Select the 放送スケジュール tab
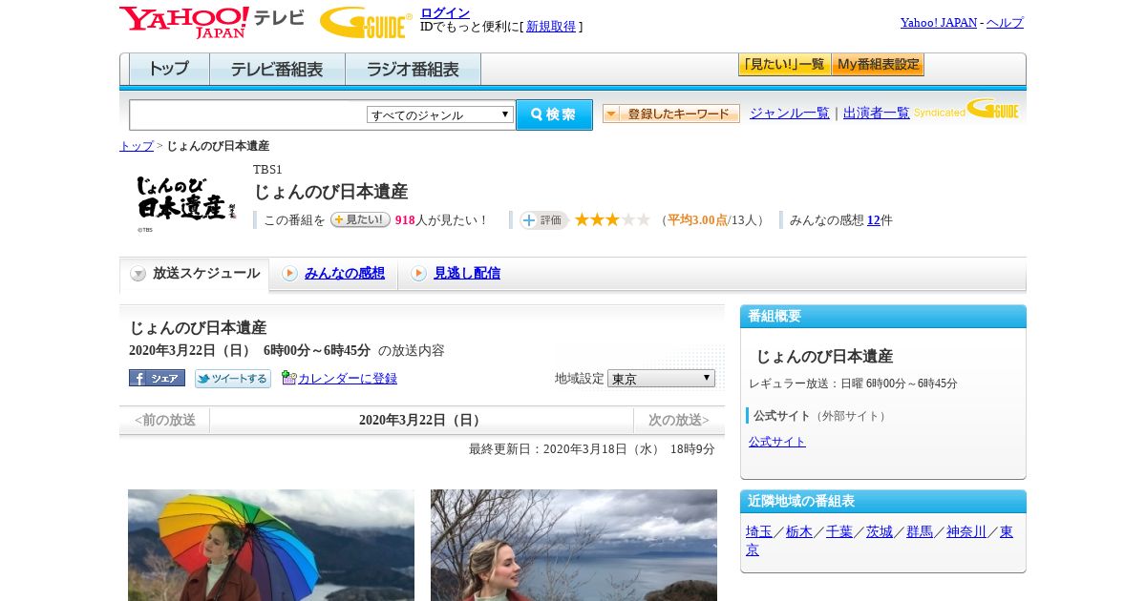 [195, 274]
